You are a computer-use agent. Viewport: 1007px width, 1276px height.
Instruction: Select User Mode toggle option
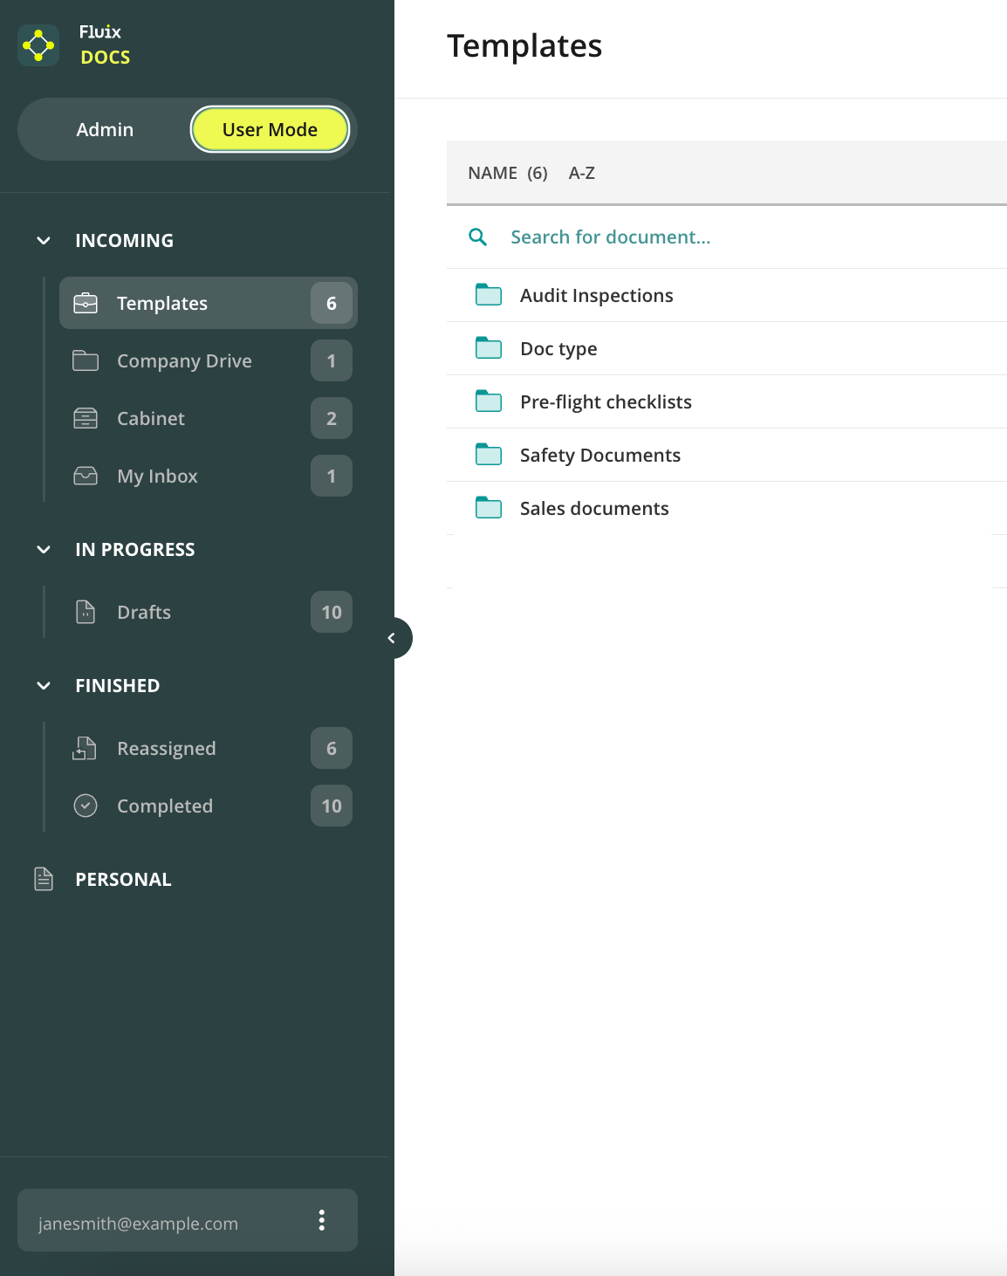[270, 129]
